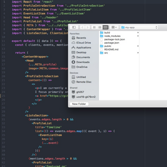Click line number 25 in editor gutter

[x=3, y=96]
